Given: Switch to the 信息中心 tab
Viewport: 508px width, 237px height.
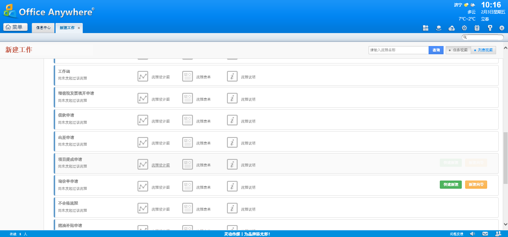Looking at the screenshot, I should [x=43, y=28].
